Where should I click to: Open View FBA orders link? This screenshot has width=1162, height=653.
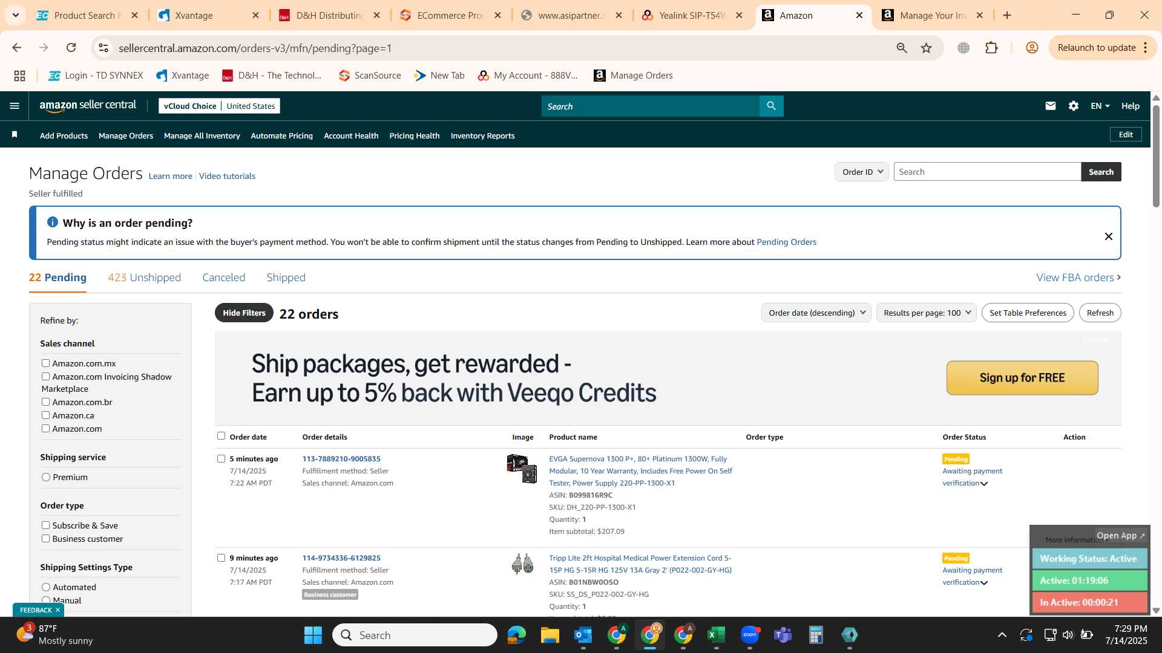point(1078,278)
